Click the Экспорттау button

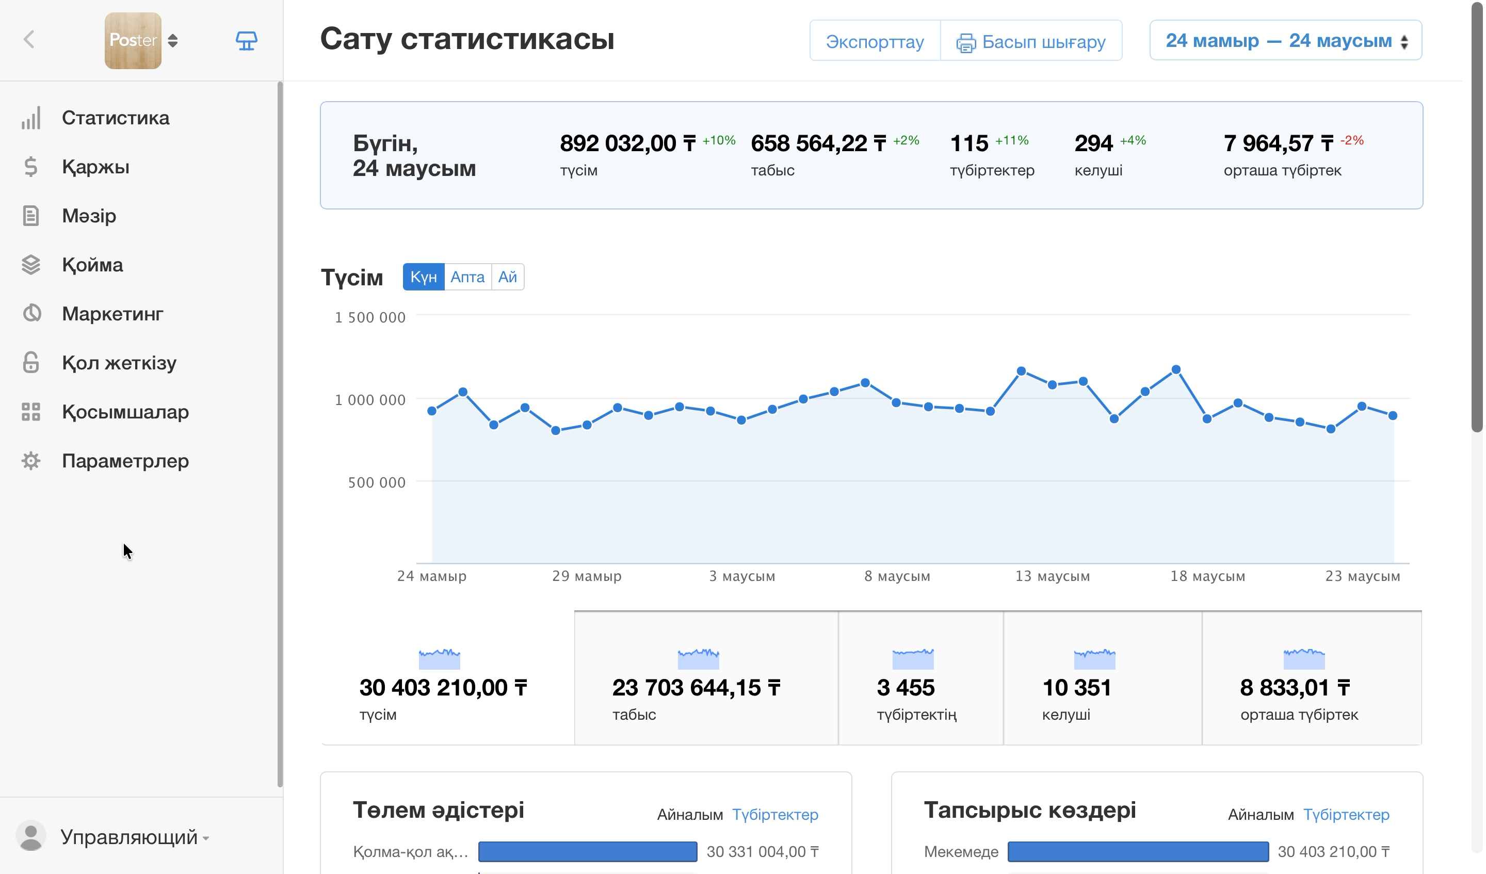coord(875,41)
